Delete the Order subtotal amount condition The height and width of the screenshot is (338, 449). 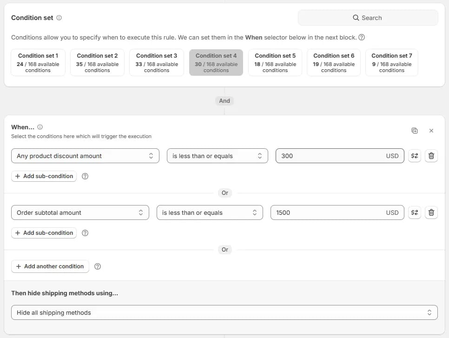click(431, 212)
